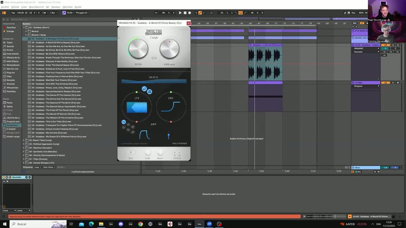Click the ENV curve display
Screen dimensions: 406x228
click(171, 107)
